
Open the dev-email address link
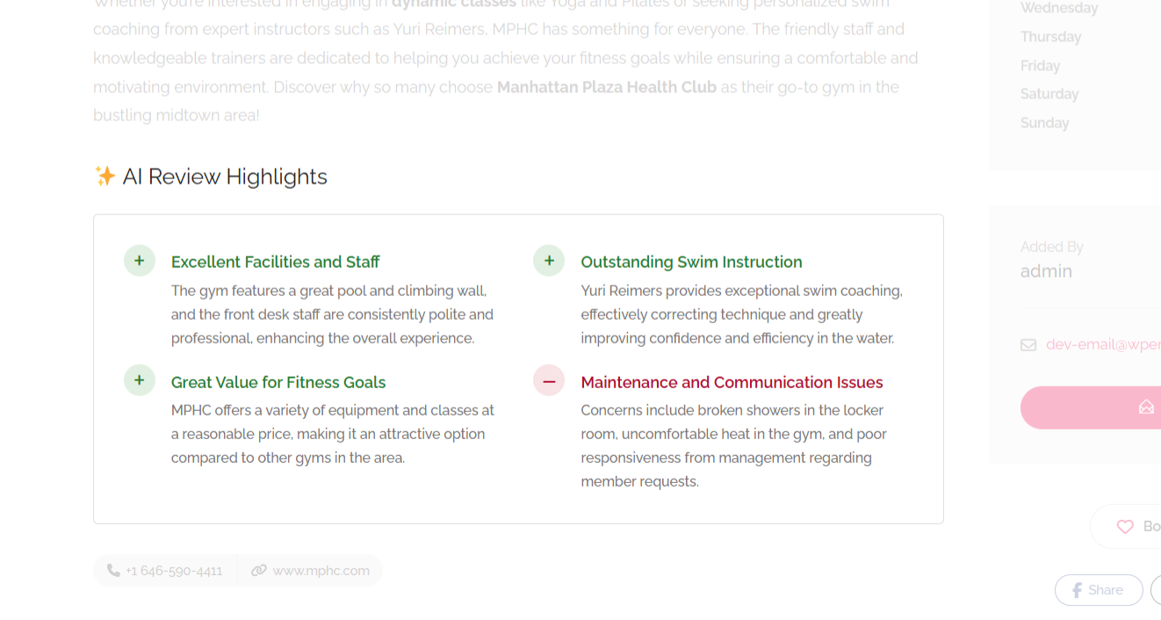pyautogui.click(x=1103, y=345)
